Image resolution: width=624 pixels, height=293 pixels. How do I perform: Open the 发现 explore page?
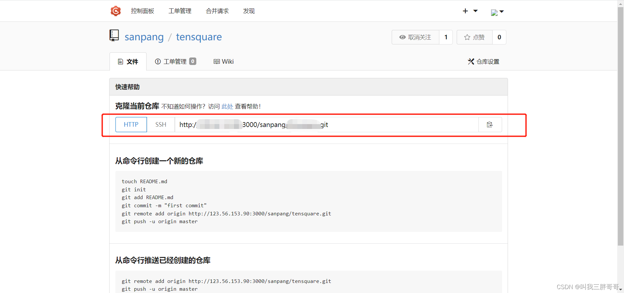point(249,11)
